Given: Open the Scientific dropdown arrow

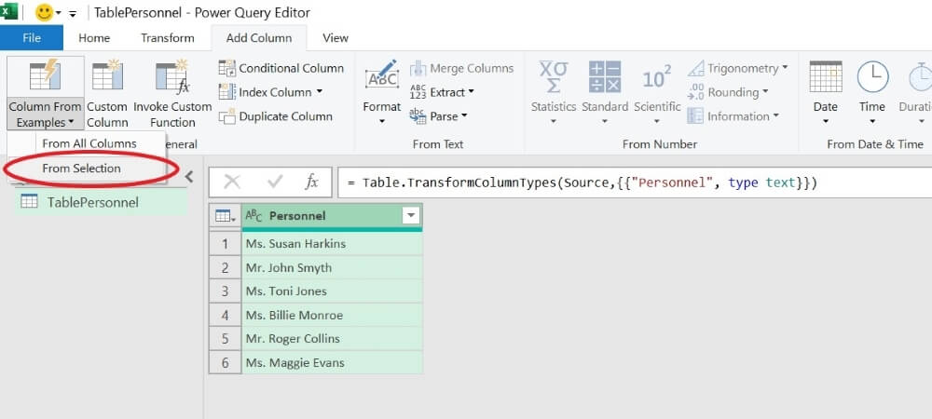Looking at the screenshot, I should [x=657, y=122].
